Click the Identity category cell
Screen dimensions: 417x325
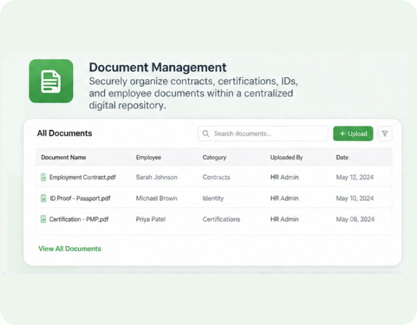(x=213, y=198)
